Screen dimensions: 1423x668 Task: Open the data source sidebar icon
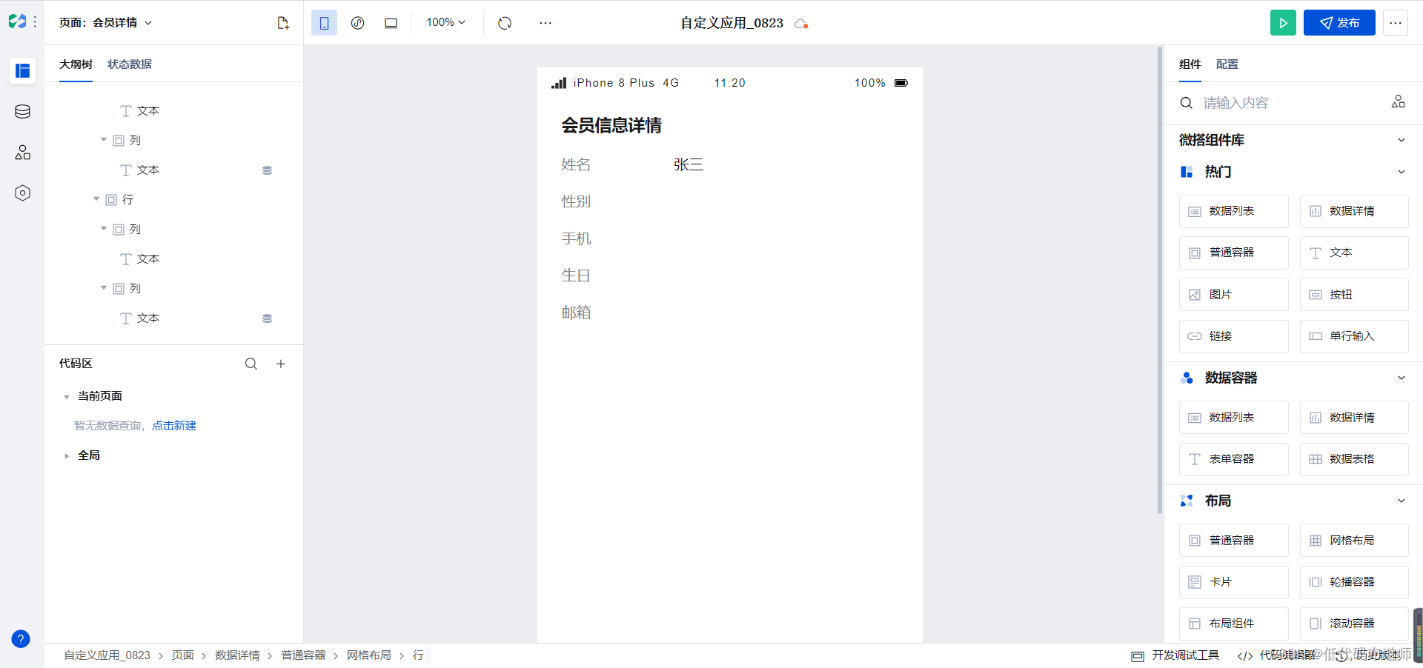pos(23,112)
